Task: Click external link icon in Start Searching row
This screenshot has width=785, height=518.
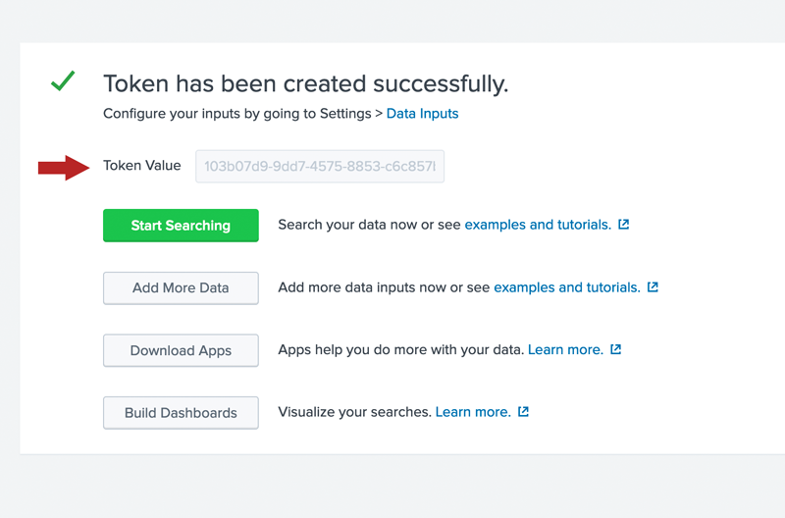Action: pyautogui.click(x=624, y=225)
